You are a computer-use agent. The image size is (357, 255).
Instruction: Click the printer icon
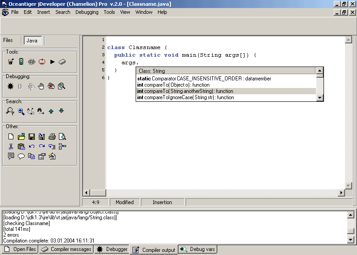52,137
